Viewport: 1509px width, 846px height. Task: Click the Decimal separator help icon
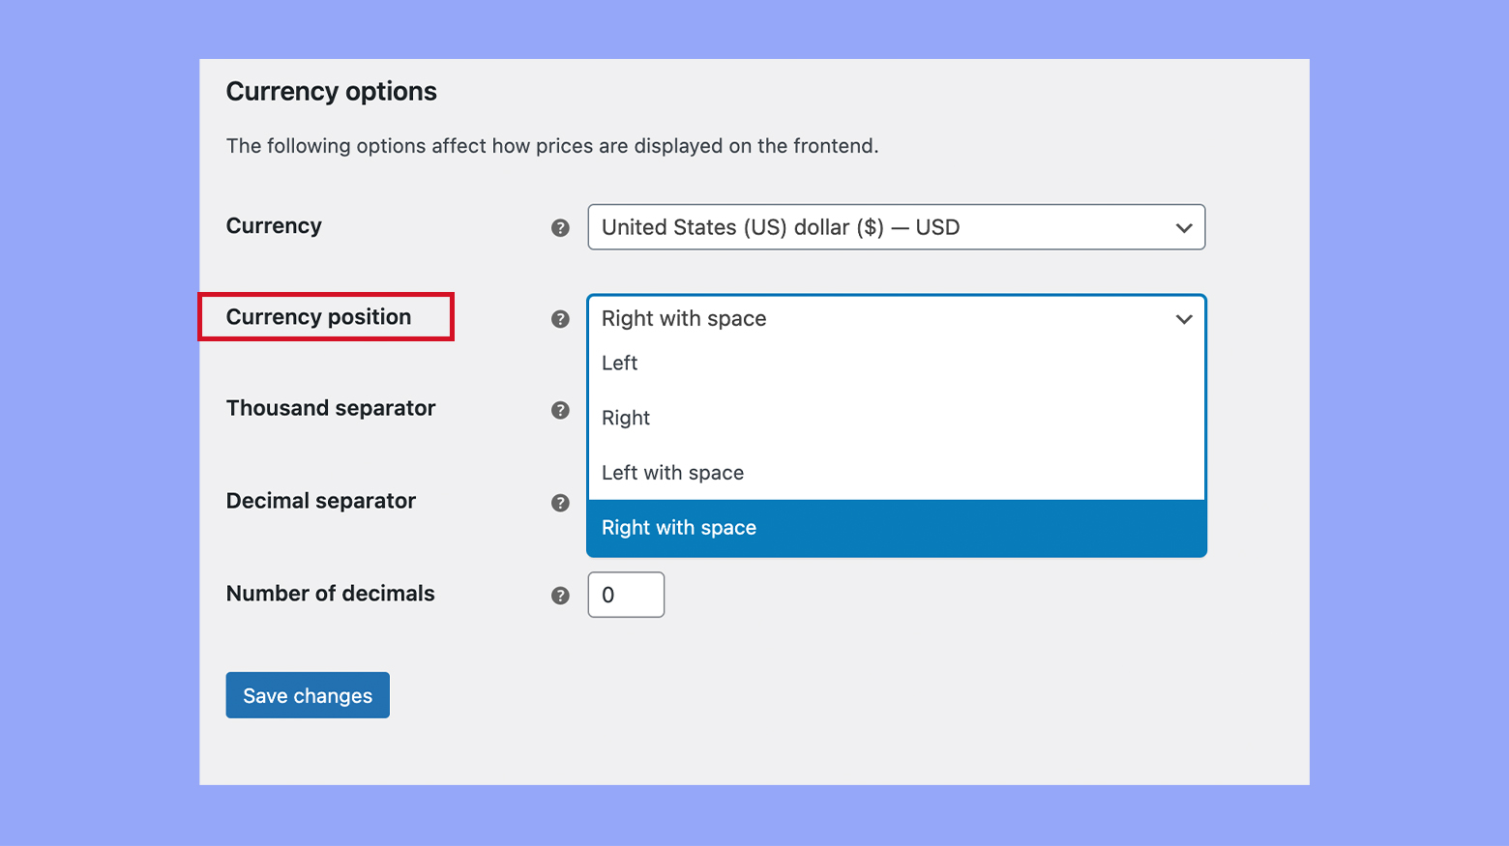click(560, 503)
